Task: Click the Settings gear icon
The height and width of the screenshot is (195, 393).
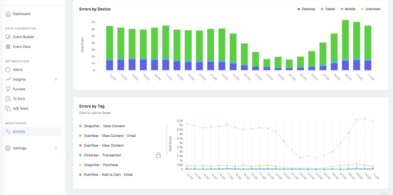Action: pyautogui.click(x=8, y=148)
